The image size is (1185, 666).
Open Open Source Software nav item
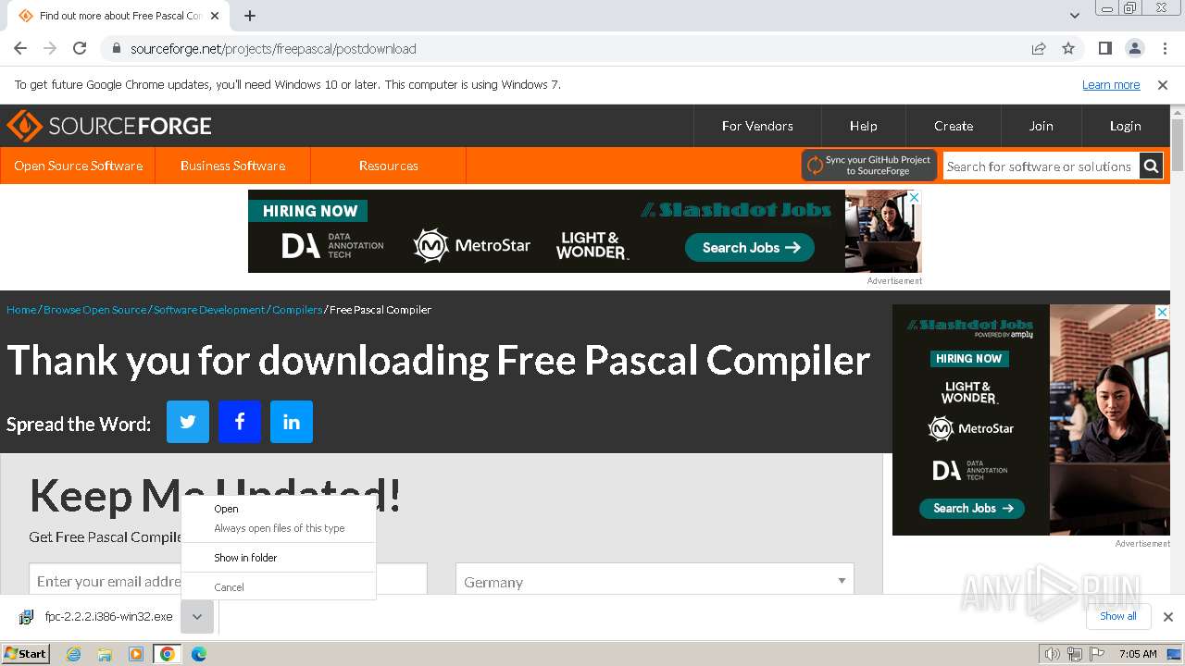tap(79, 166)
